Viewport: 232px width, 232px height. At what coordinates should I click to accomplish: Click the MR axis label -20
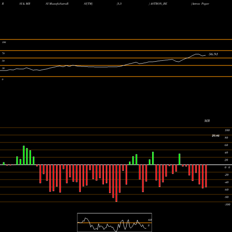(x=226, y=175)
